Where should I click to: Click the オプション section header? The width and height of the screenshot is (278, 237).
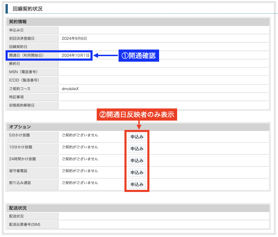coord(20,127)
